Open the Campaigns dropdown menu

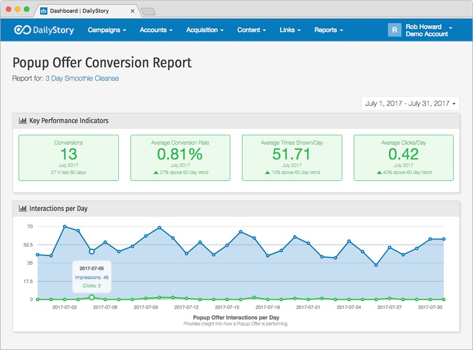107,30
